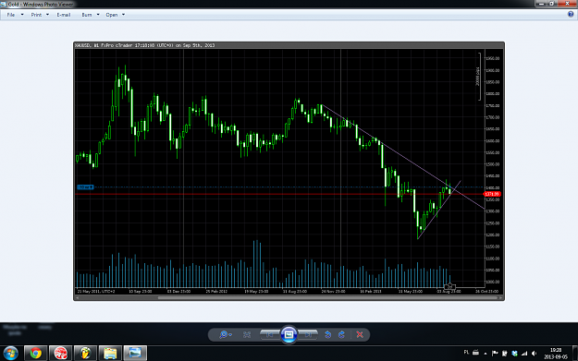578x361 pixels.
Task: Open Photo Viewer help icon
Action: click(x=571, y=15)
